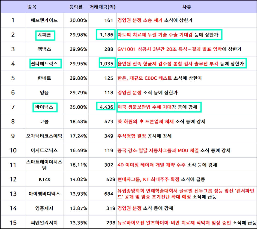This screenshot has height=229, width=257.
Task: Click stock name 스마트레이더시스템
Action: [x=44, y=165]
